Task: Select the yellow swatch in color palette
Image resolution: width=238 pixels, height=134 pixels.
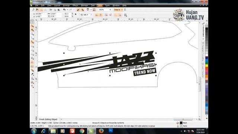Action: [207, 66]
